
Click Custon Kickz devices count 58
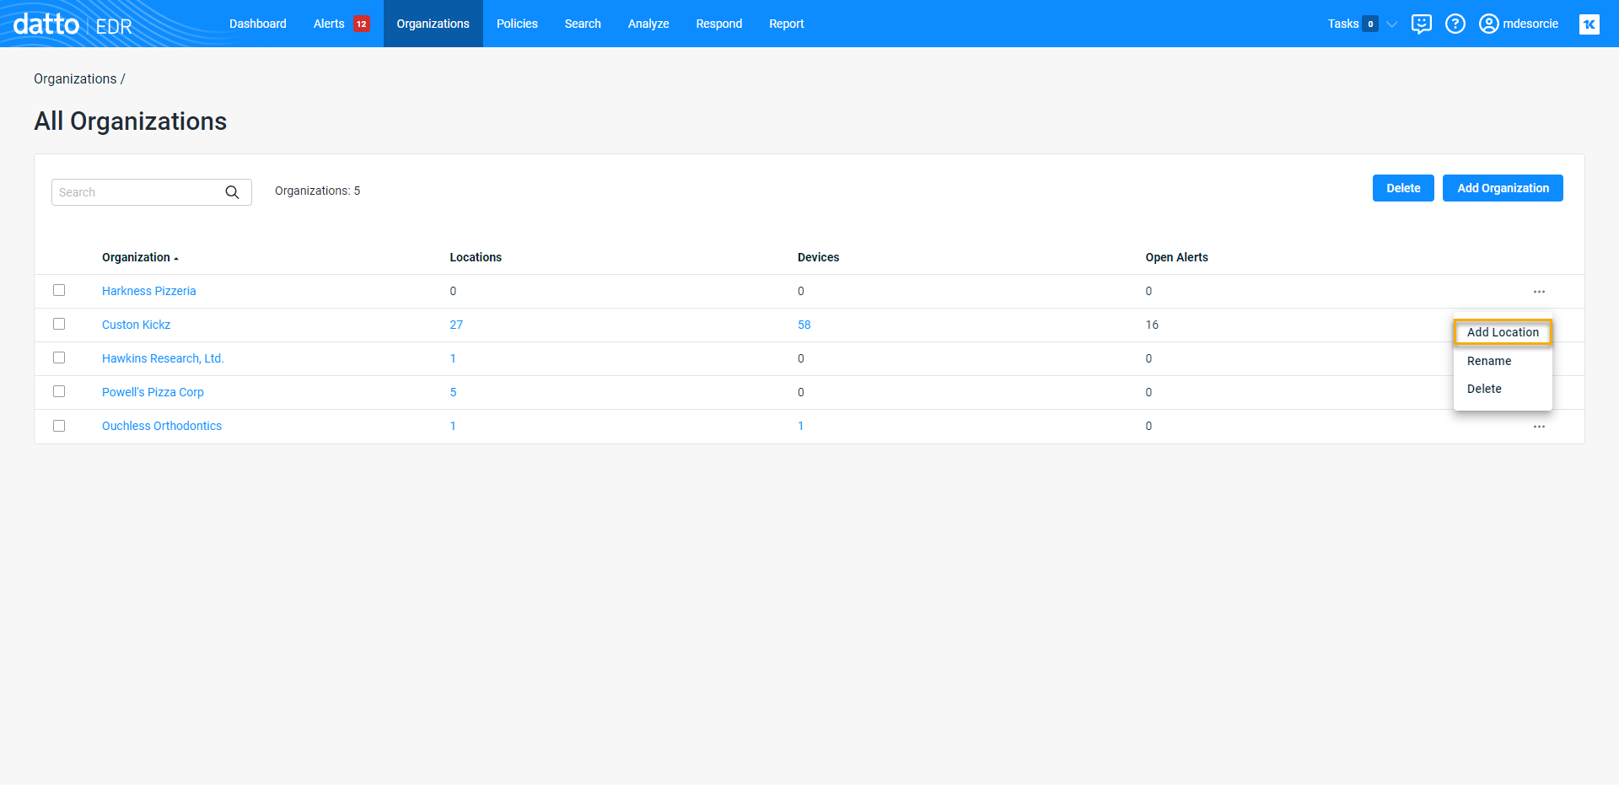pos(804,325)
